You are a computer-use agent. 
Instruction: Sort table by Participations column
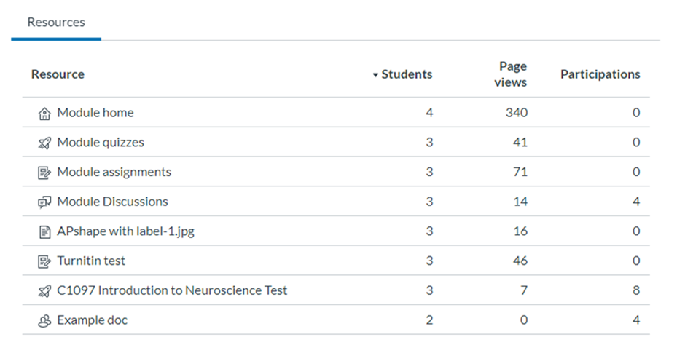pos(600,74)
